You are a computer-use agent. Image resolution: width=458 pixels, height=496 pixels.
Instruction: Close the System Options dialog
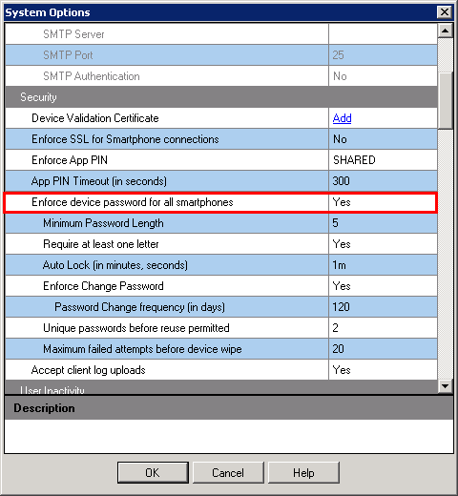point(445,12)
